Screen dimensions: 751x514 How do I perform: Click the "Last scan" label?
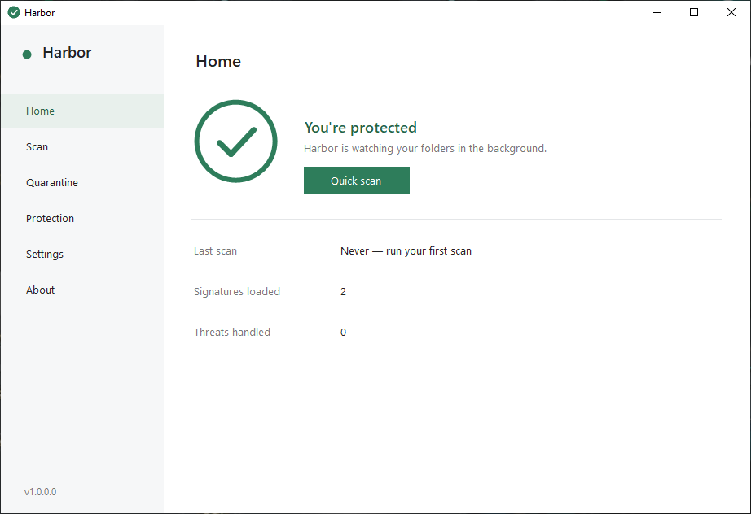coord(215,251)
